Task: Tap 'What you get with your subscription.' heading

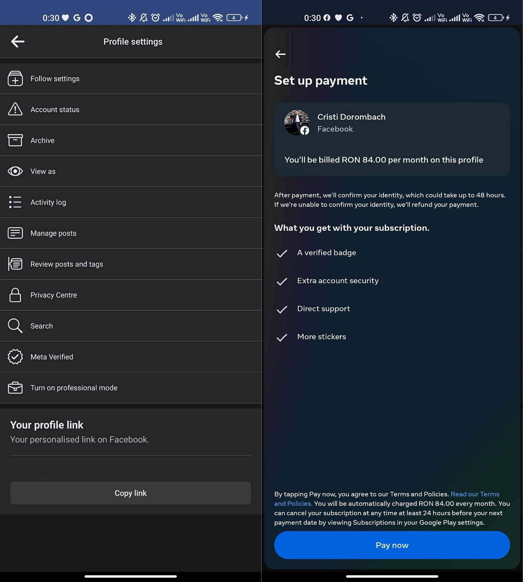Action: tap(352, 228)
